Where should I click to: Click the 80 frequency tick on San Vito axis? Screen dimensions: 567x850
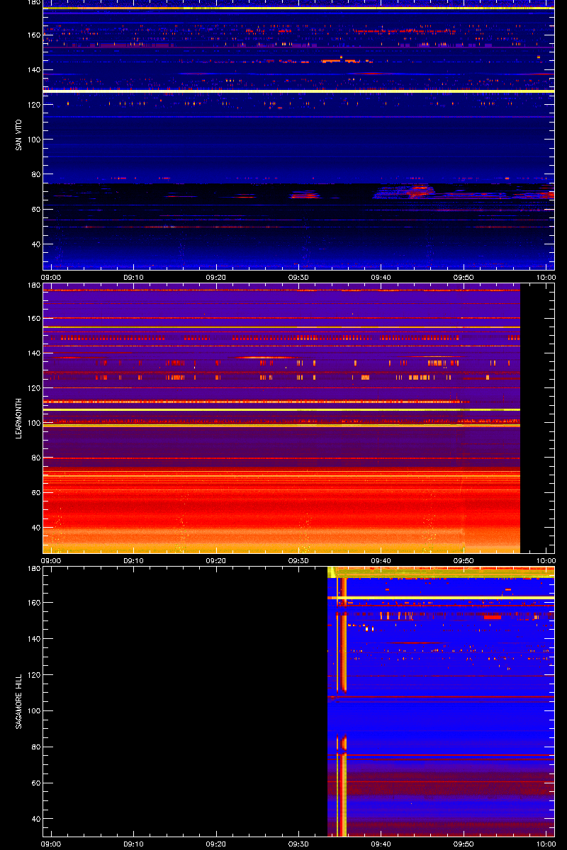pos(35,174)
